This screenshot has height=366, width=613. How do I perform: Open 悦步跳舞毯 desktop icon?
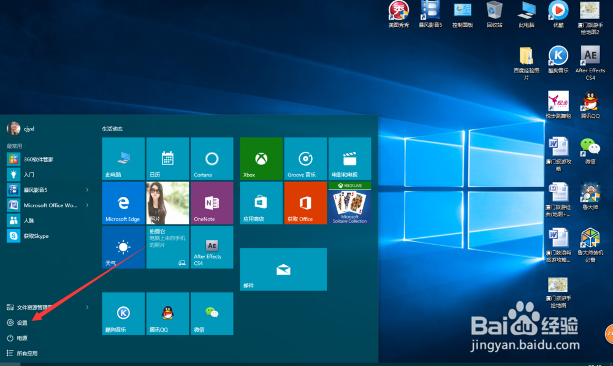[558, 105]
